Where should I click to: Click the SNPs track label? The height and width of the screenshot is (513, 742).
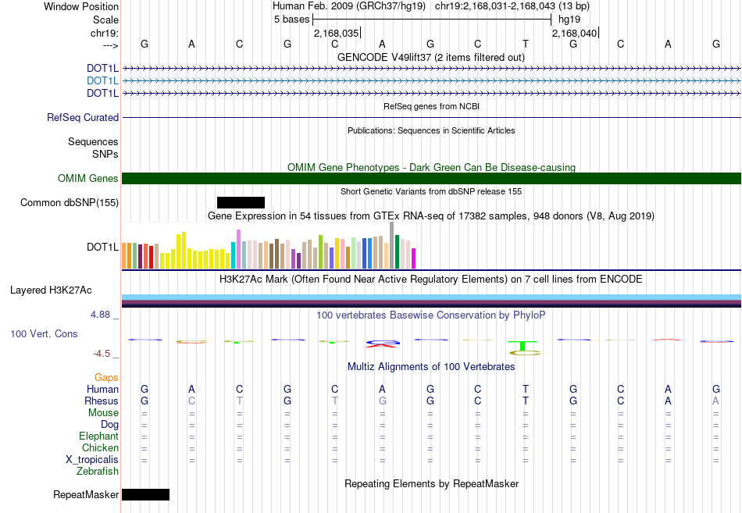[105, 155]
